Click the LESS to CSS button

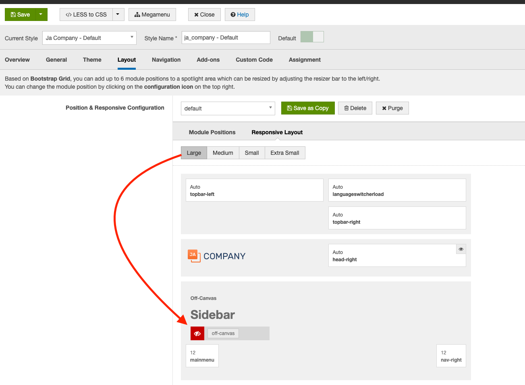click(x=86, y=15)
